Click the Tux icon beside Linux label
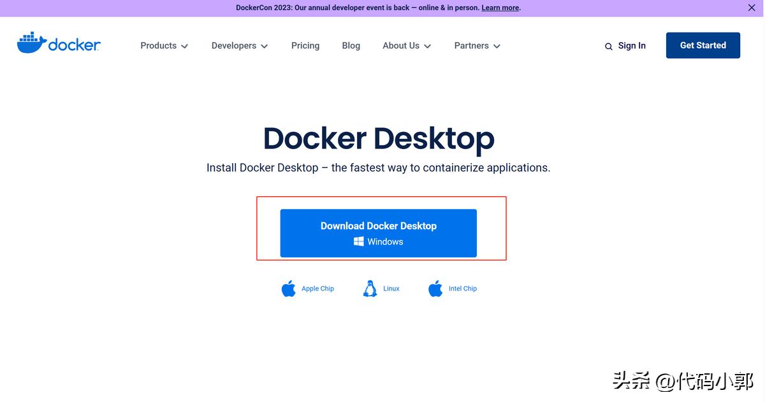Image resolution: width=765 pixels, height=402 pixels. (370, 288)
